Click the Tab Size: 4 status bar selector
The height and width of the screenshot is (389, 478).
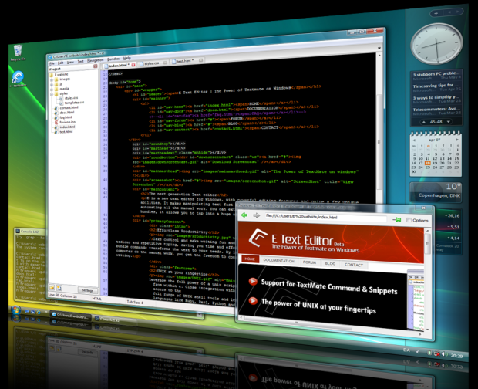coord(135,302)
